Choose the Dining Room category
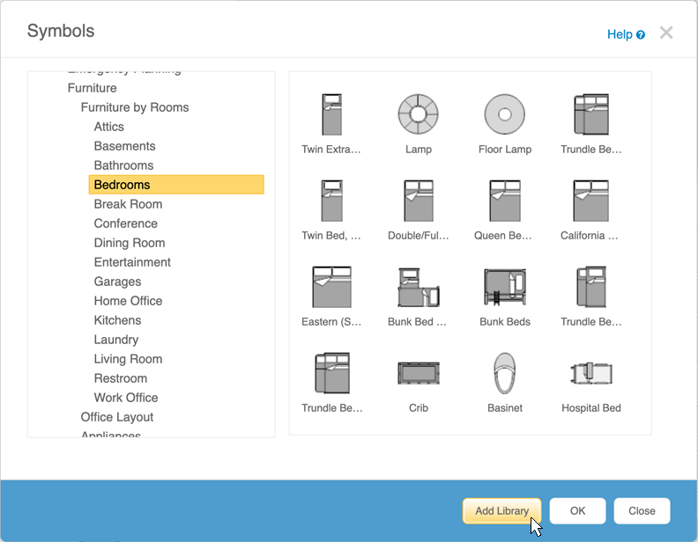698x542 pixels. 130,243
